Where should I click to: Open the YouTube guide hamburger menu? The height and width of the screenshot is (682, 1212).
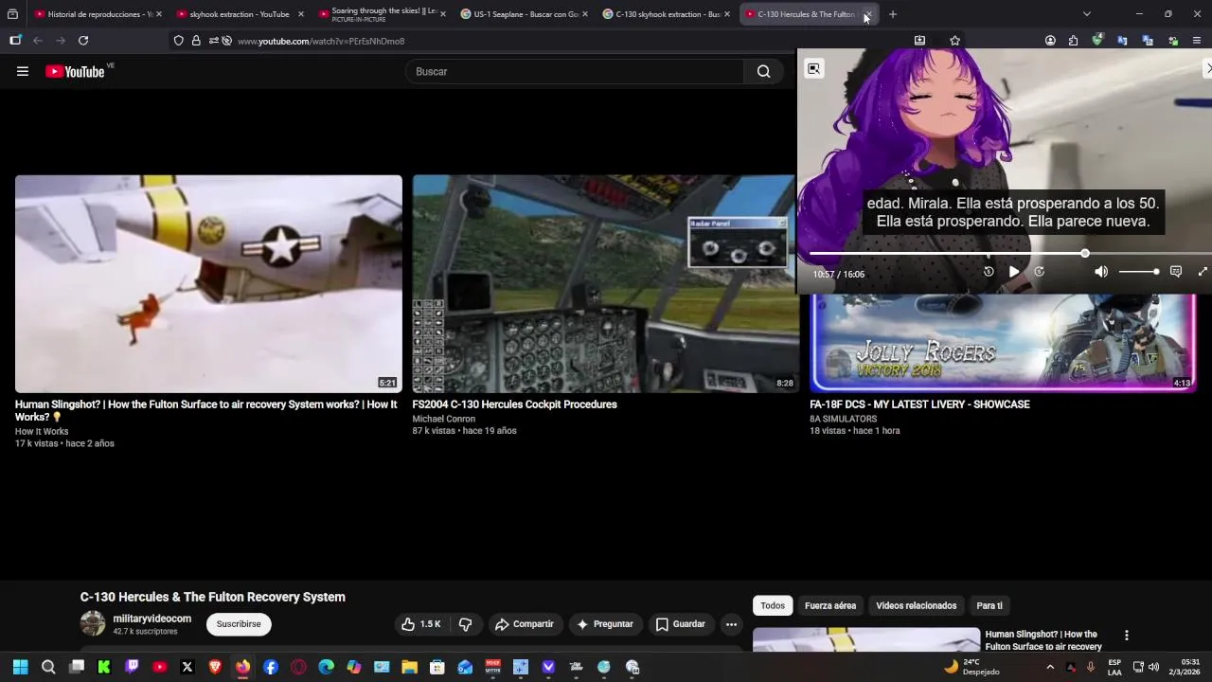[23, 71]
